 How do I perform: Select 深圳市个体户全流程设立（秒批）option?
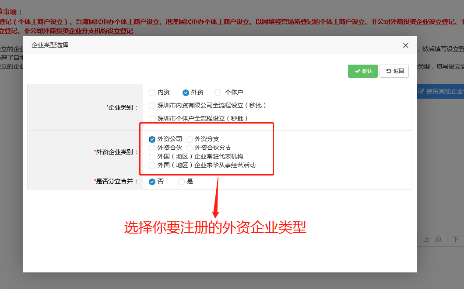[152, 118]
